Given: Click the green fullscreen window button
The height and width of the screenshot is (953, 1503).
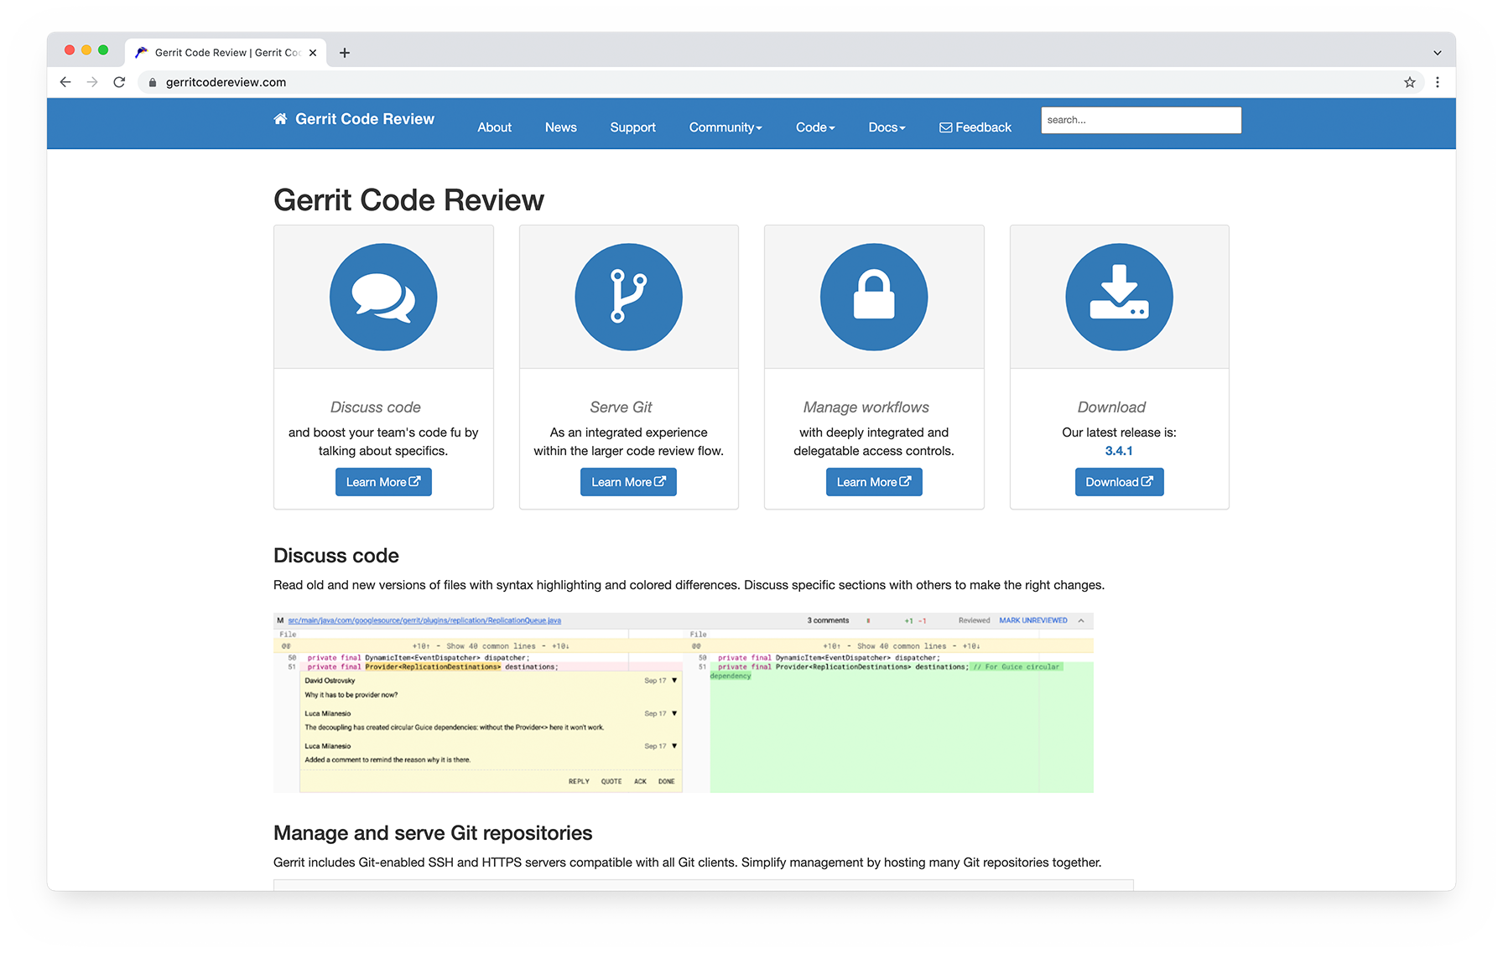Looking at the screenshot, I should click(x=103, y=50).
